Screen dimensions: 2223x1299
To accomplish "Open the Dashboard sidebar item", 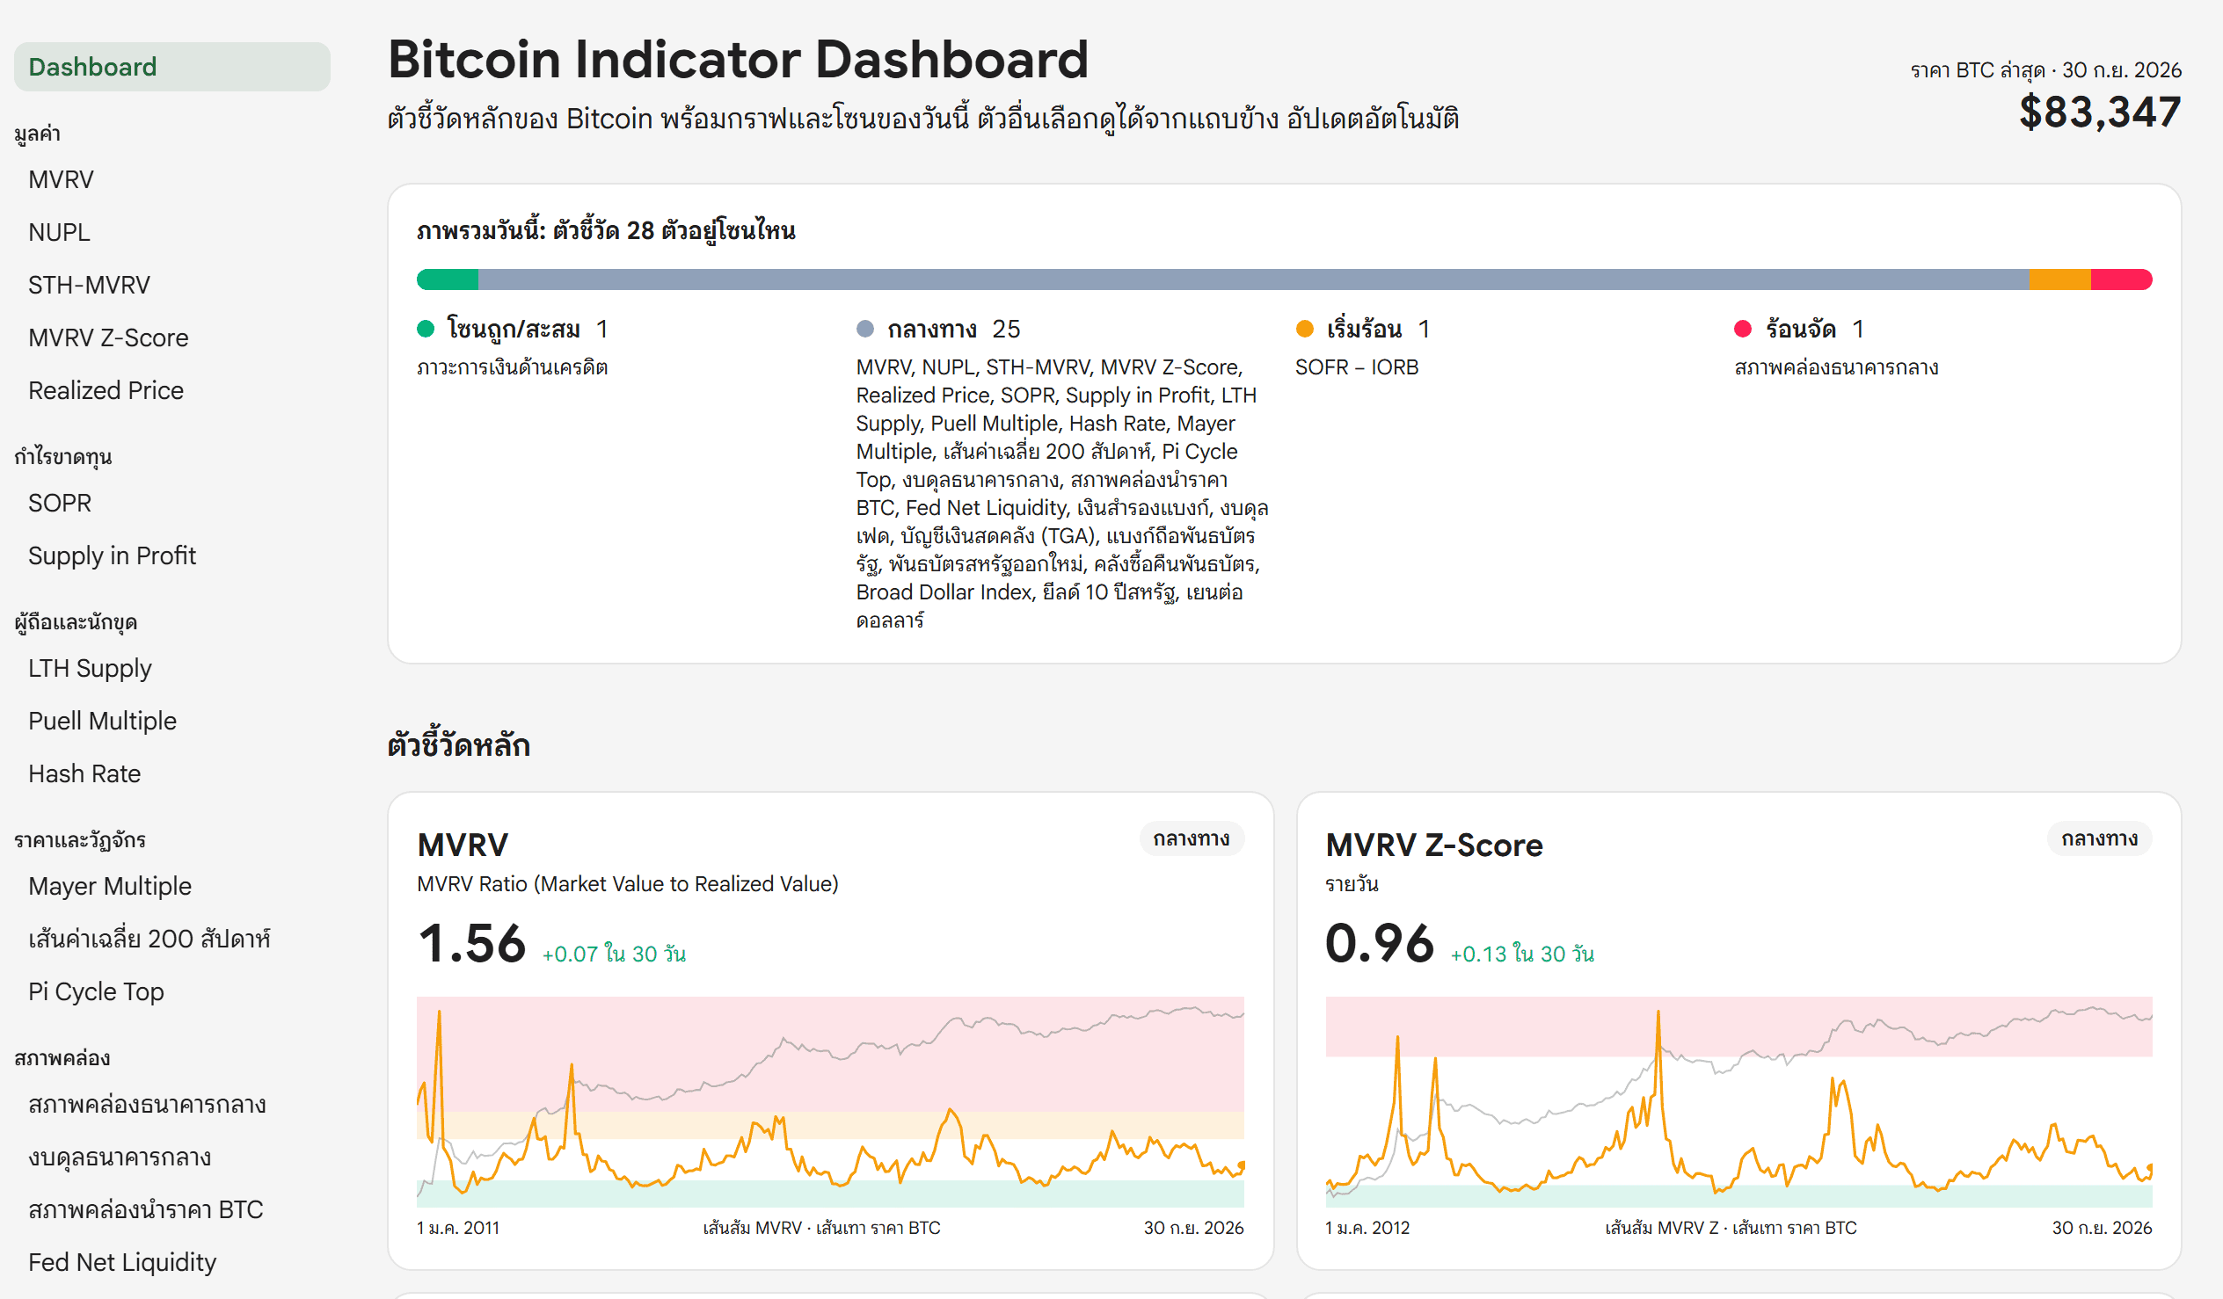I will pyautogui.click(x=172, y=67).
